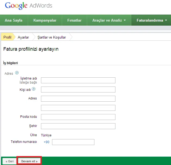Click the Telefon numarası label
This screenshot has width=171, height=165.
(x=24, y=142)
